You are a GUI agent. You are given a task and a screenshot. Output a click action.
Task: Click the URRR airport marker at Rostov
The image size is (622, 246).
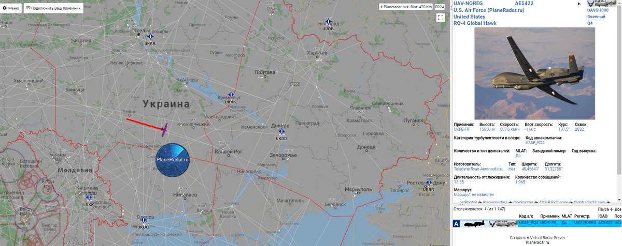pyautogui.click(x=429, y=182)
